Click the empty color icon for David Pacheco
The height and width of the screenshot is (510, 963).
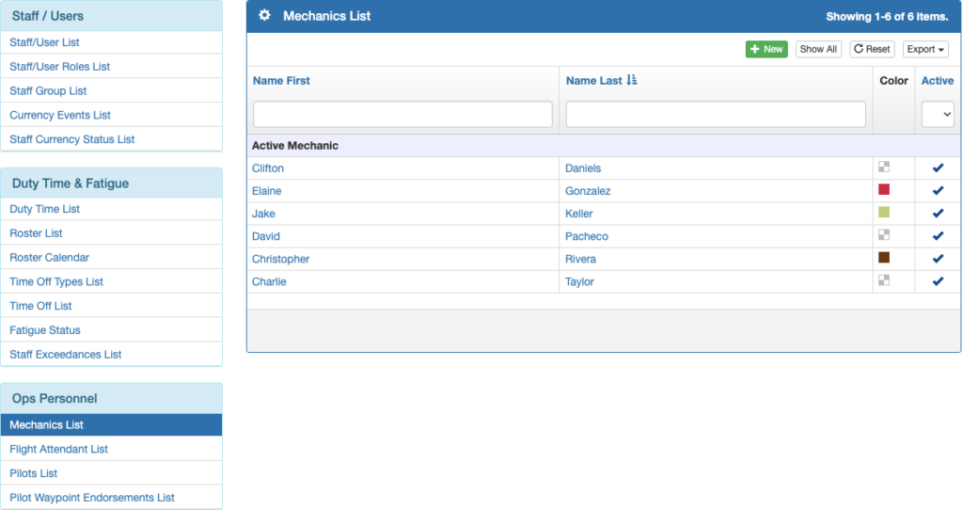click(x=884, y=235)
